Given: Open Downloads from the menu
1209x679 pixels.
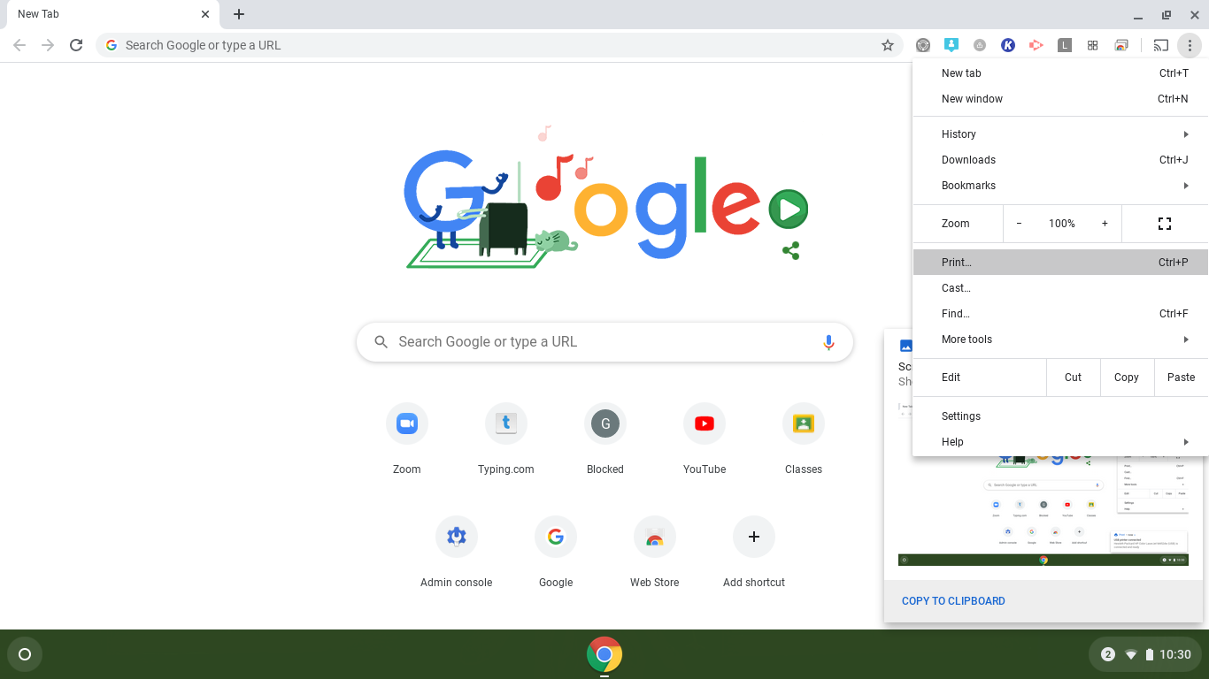Looking at the screenshot, I should click(x=1060, y=160).
